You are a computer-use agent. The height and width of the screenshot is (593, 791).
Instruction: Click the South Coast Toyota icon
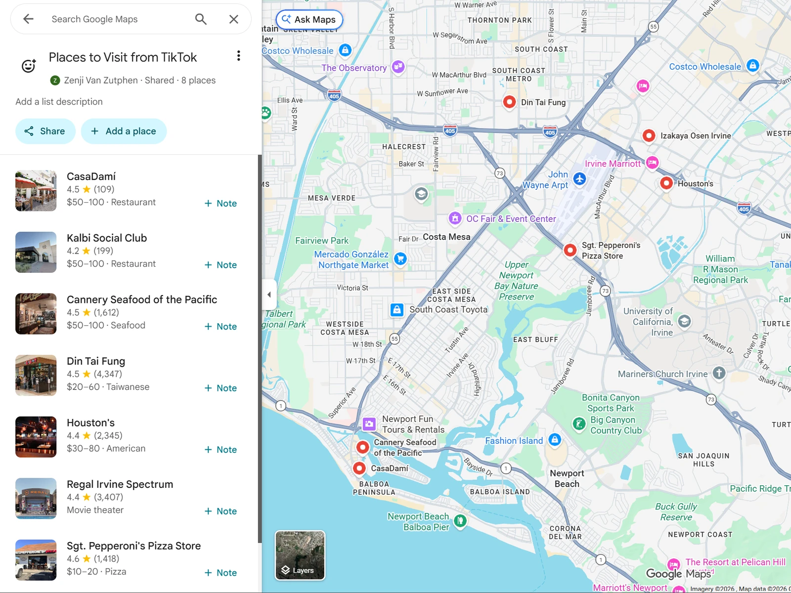[x=397, y=310]
